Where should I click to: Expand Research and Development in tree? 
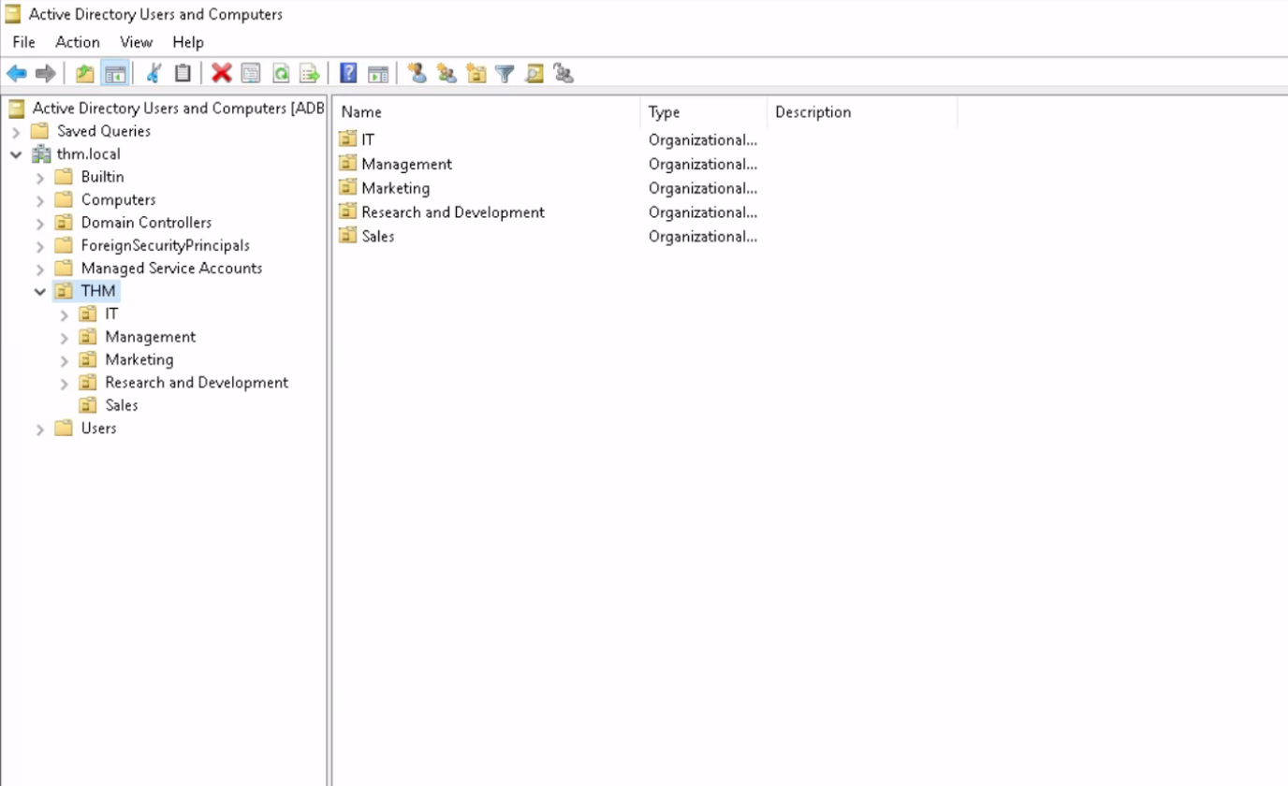tap(65, 383)
